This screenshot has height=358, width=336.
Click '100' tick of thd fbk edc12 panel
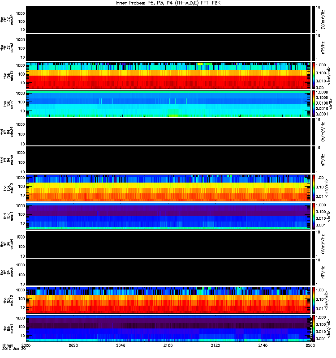coord(21,187)
